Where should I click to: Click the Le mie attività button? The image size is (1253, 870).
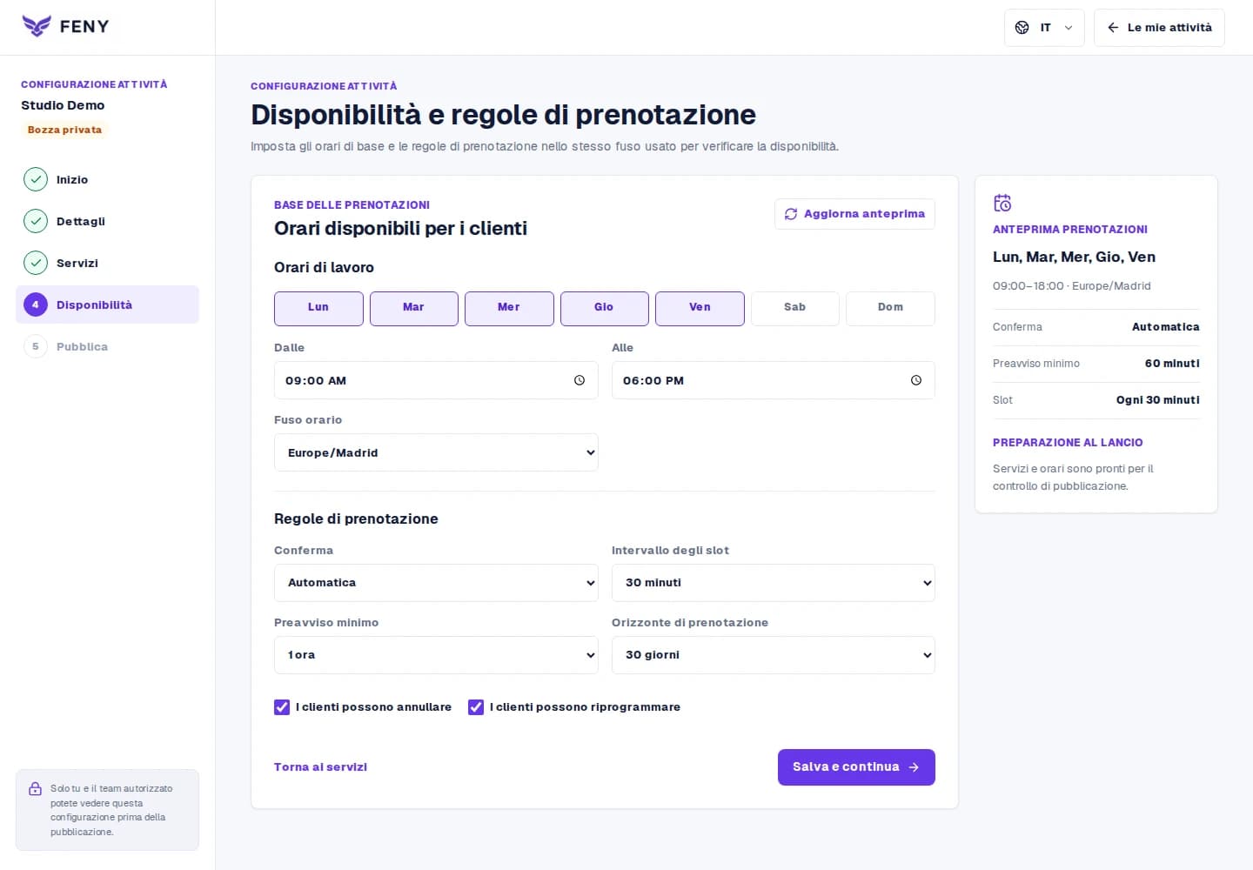tap(1159, 28)
